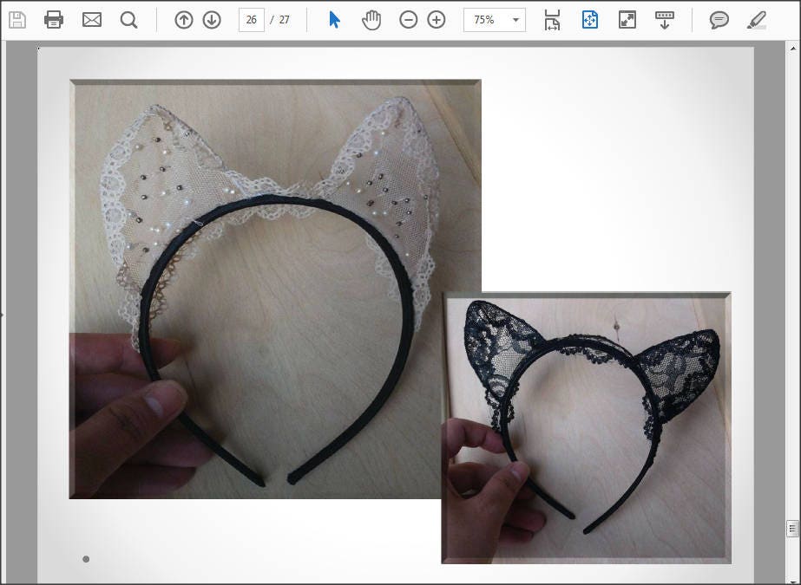The image size is (801, 585).
Task: Email the PDF as attachment
Action: [90, 19]
